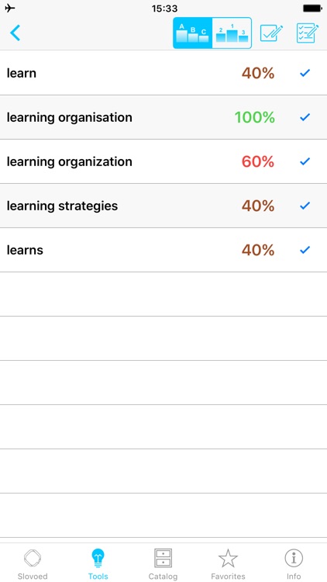Open the learning strategies entry
This screenshot has width=327, height=582.
click(x=62, y=206)
